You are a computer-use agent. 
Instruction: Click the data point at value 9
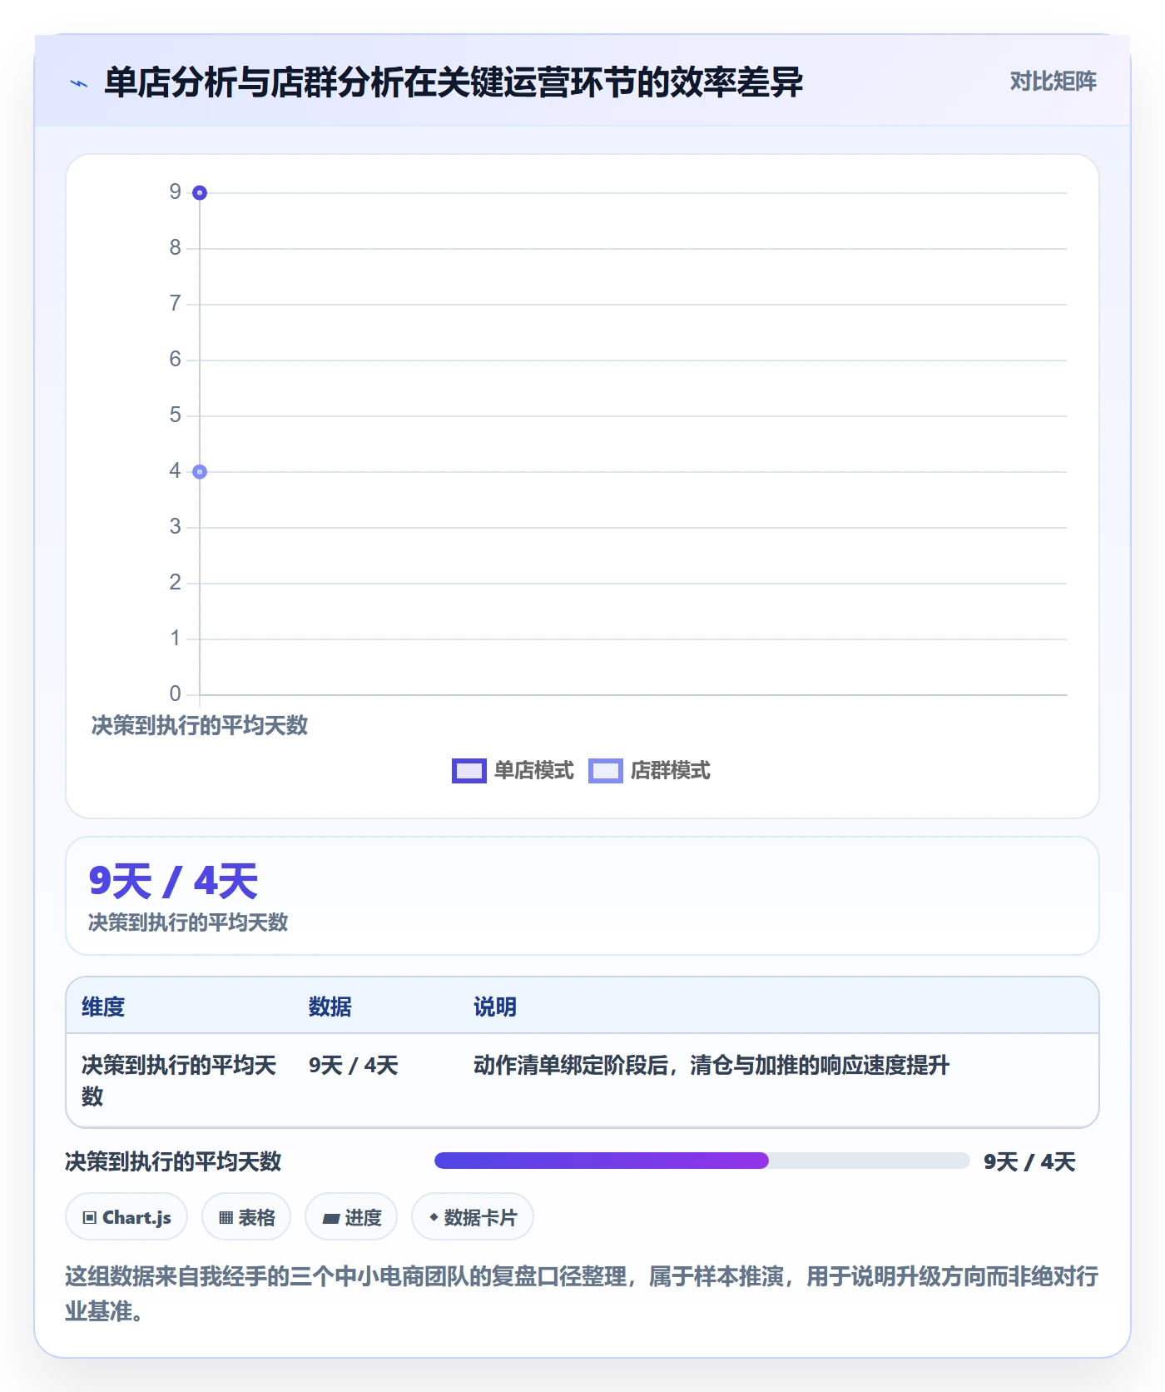click(x=200, y=193)
